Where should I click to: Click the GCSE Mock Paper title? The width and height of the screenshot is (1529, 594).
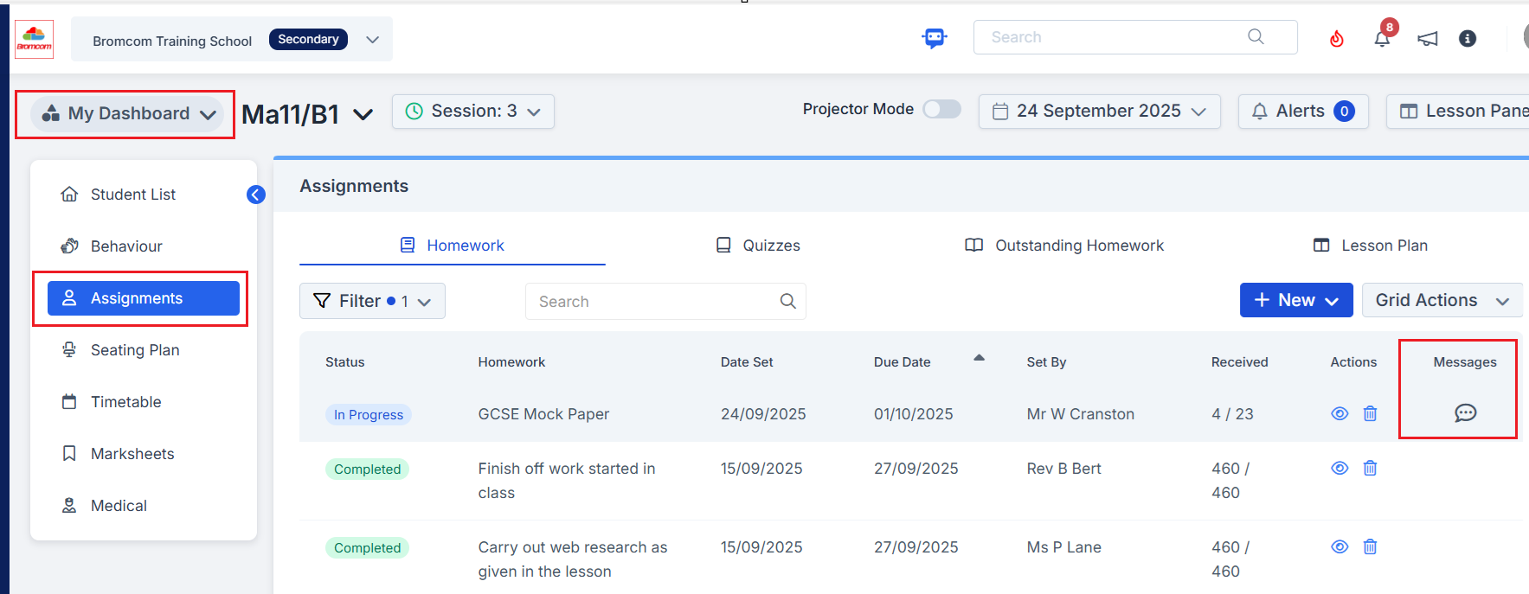[543, 414]
